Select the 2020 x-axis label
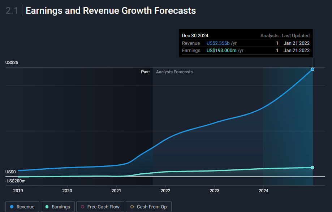Screen dimensions: 332x212 tap(67, 190)
